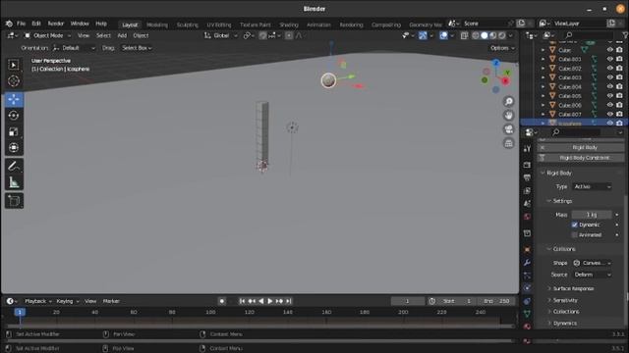Click the current frame field

click(407, 301)
